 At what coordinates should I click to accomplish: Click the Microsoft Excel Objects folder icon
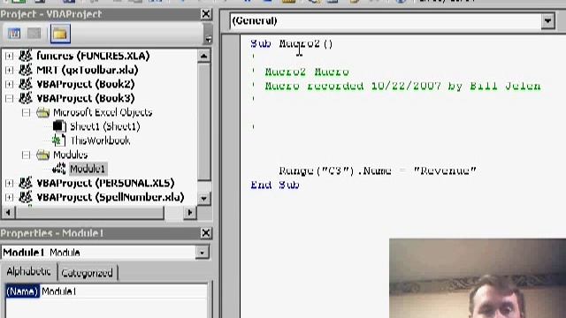point(43,112)
